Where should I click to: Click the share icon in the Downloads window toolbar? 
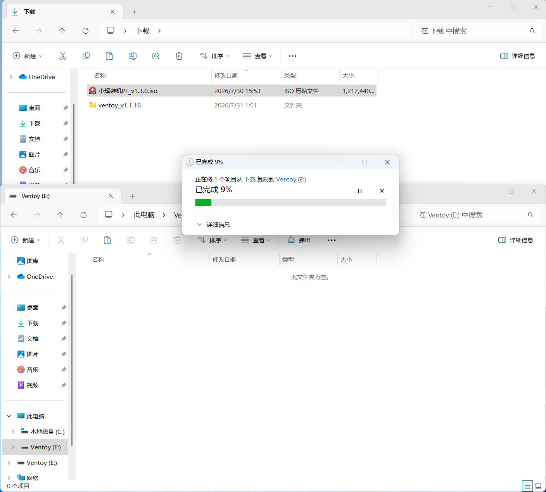pyautogui.click(x=156, y=56)
